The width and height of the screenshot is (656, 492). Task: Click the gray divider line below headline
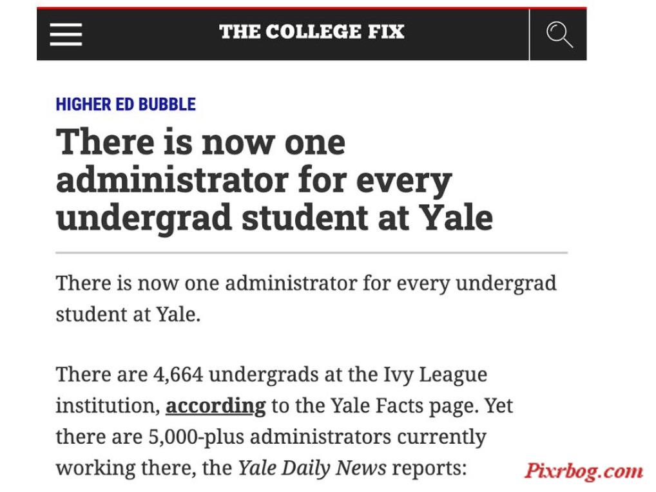point(312,252)
